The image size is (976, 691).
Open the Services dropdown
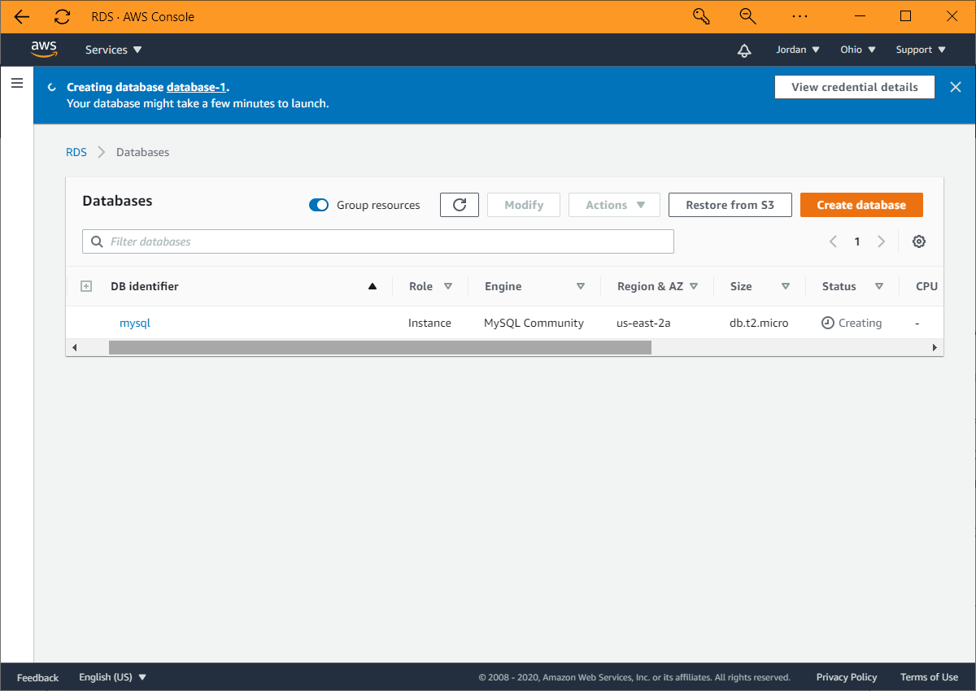tap(114, 50)
